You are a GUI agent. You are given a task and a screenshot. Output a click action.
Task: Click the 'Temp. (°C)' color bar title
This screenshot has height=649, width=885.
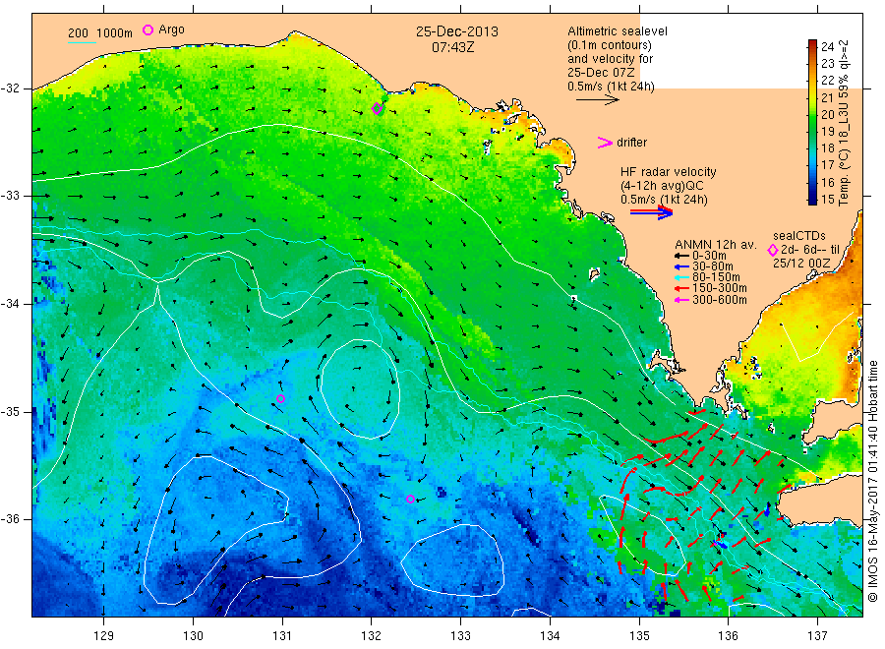(843, 178)
